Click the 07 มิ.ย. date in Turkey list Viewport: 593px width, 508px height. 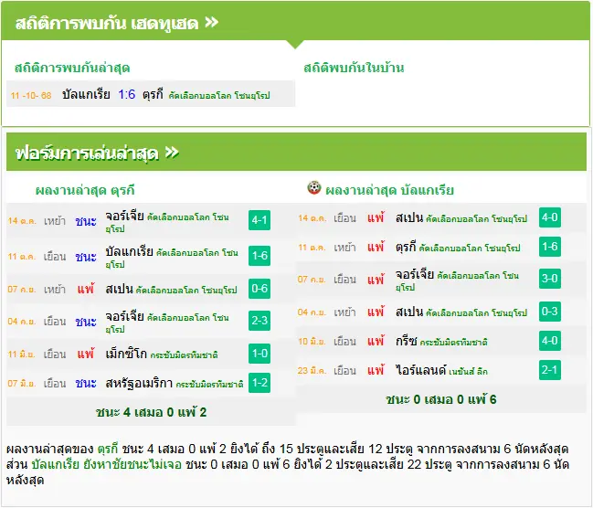point(22,383)
